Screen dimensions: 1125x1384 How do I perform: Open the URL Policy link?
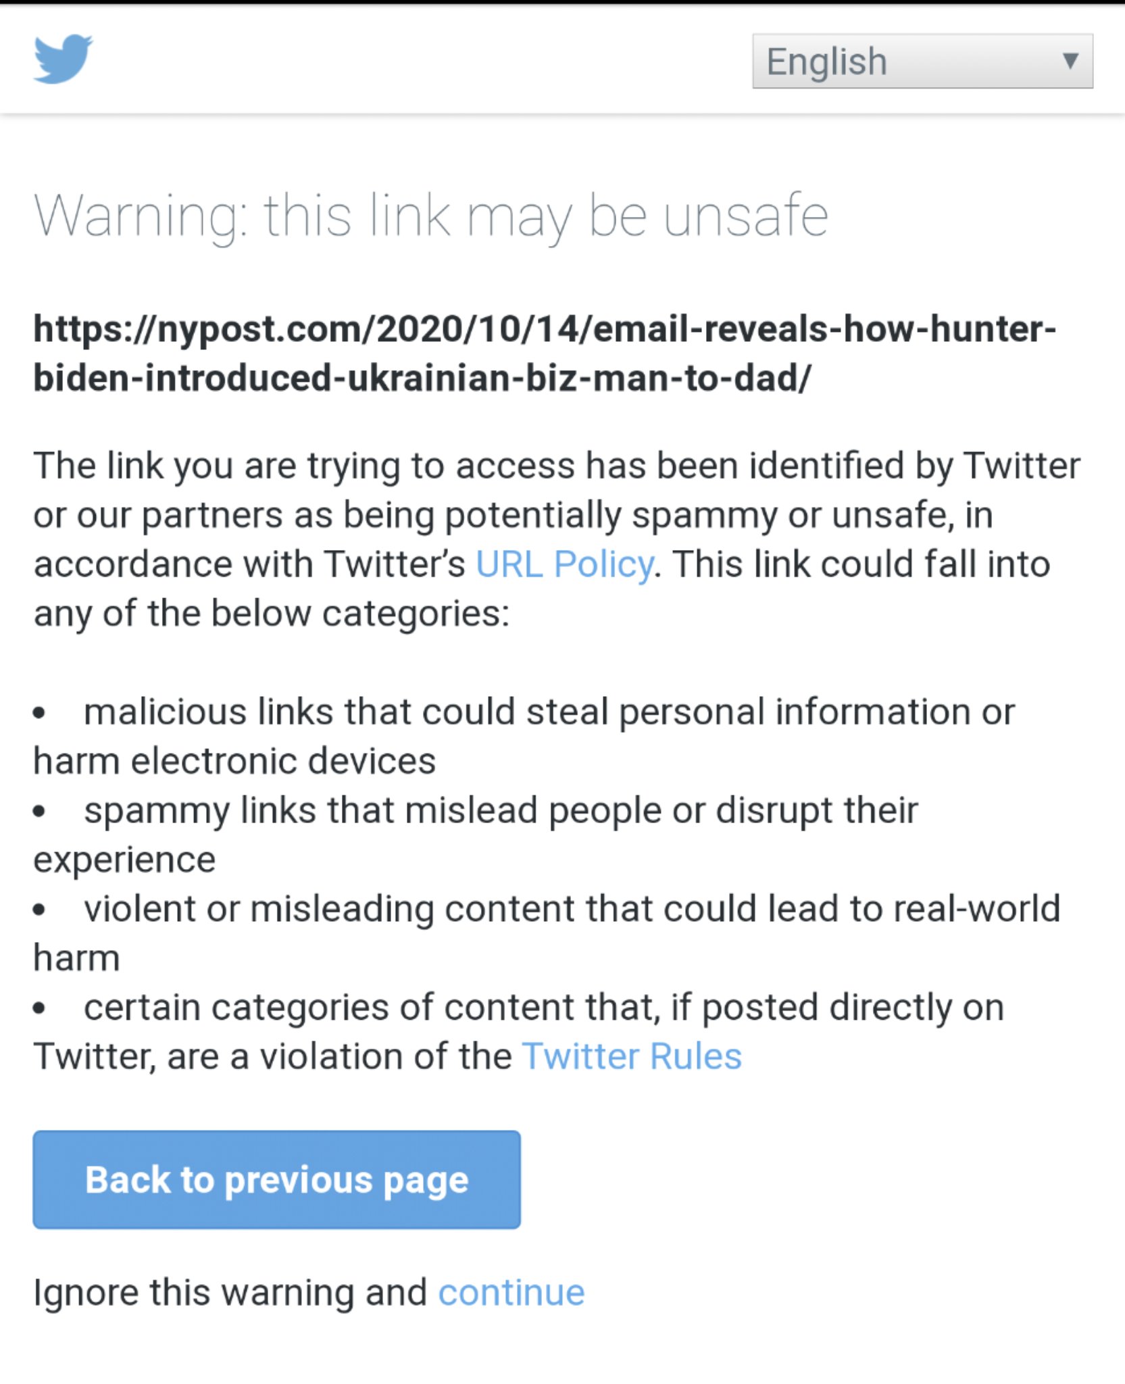click(x=564, y=564)
